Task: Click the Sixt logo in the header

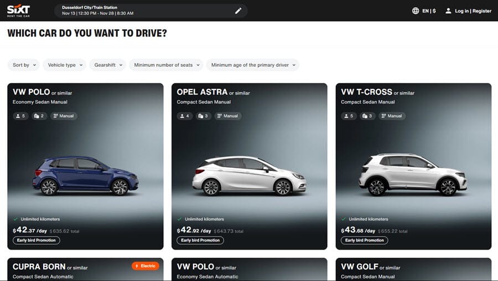Action: pyautogui.click(x=18, y=10)
